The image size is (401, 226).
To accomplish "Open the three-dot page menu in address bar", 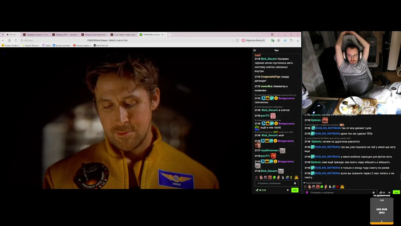I will [233, 40].
